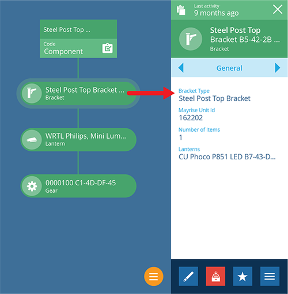This screenshot has height=294, width=288.
Task: Click the Mayrise Unit Id value 162202
Action: [x=191, y=118]
